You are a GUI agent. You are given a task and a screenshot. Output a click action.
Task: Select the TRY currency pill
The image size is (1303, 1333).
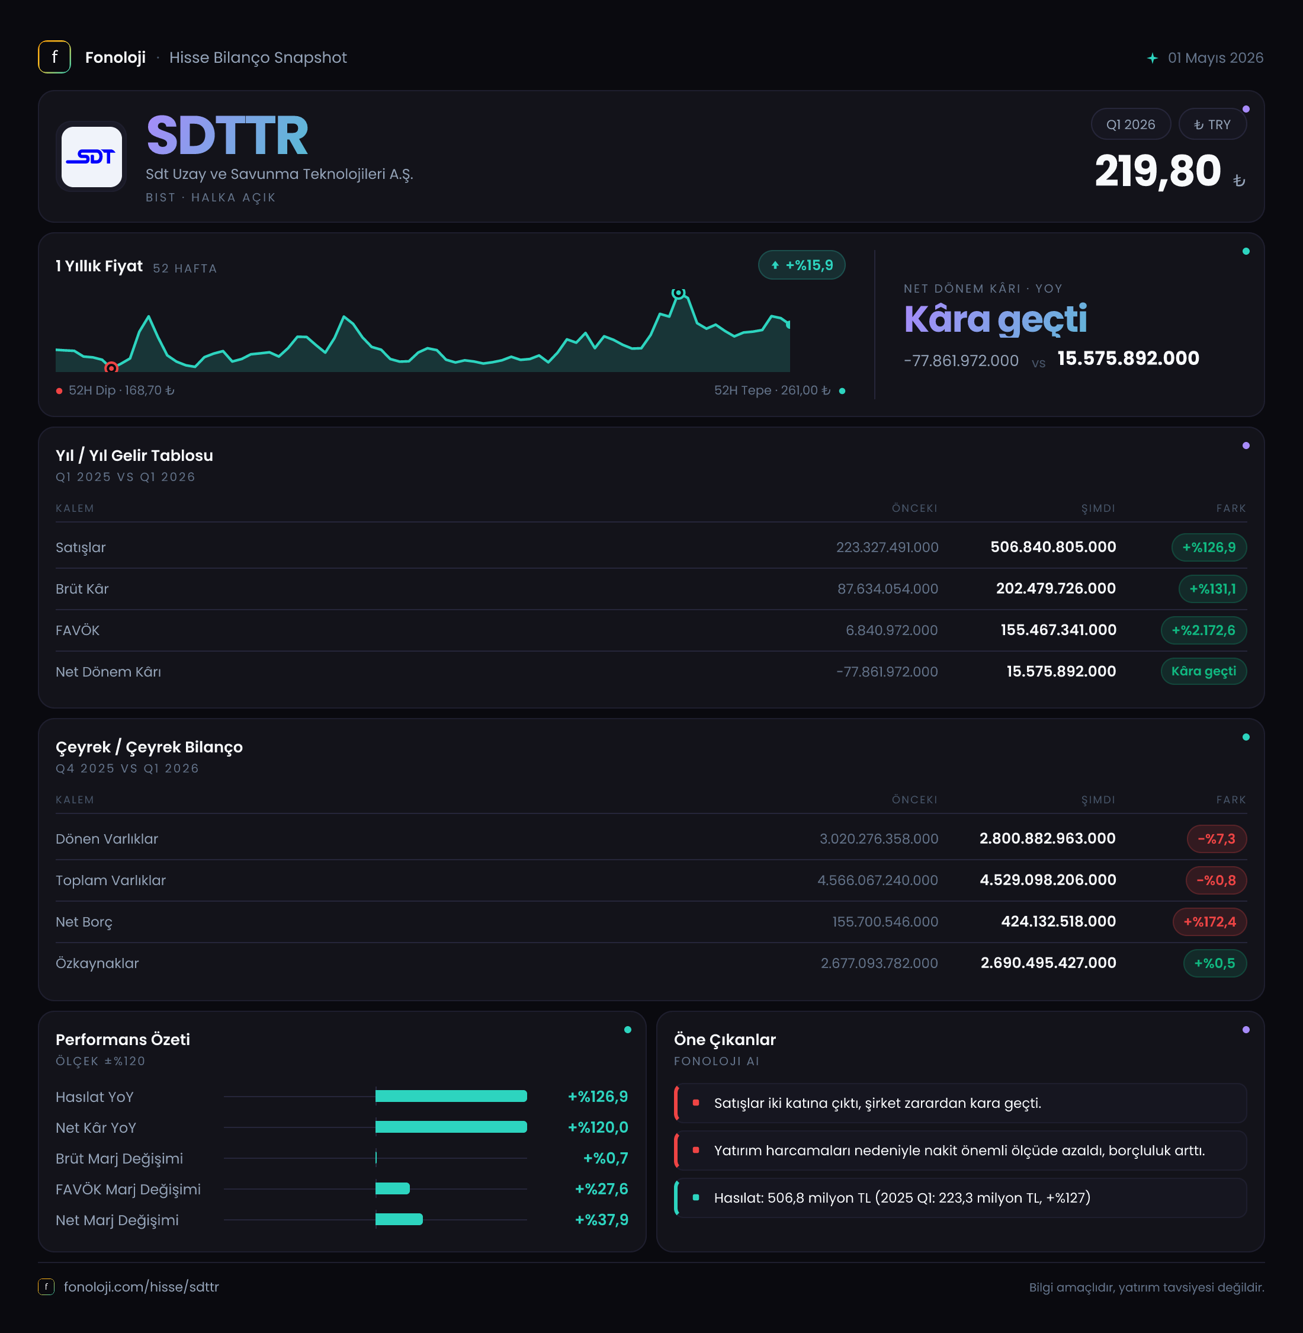point(1212,124)
